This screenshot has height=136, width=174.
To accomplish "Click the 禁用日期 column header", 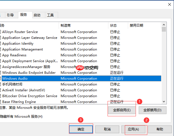I will 145,26.
